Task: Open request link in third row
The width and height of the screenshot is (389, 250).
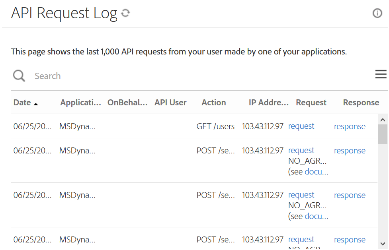Action: point(301,195)
